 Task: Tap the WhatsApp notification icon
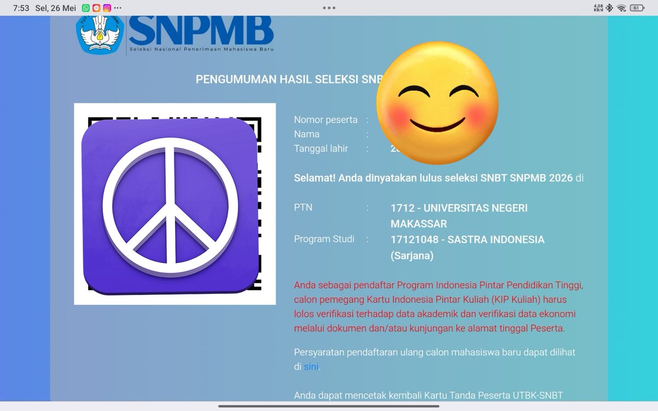pyautogui.click(x=86, y=8)
